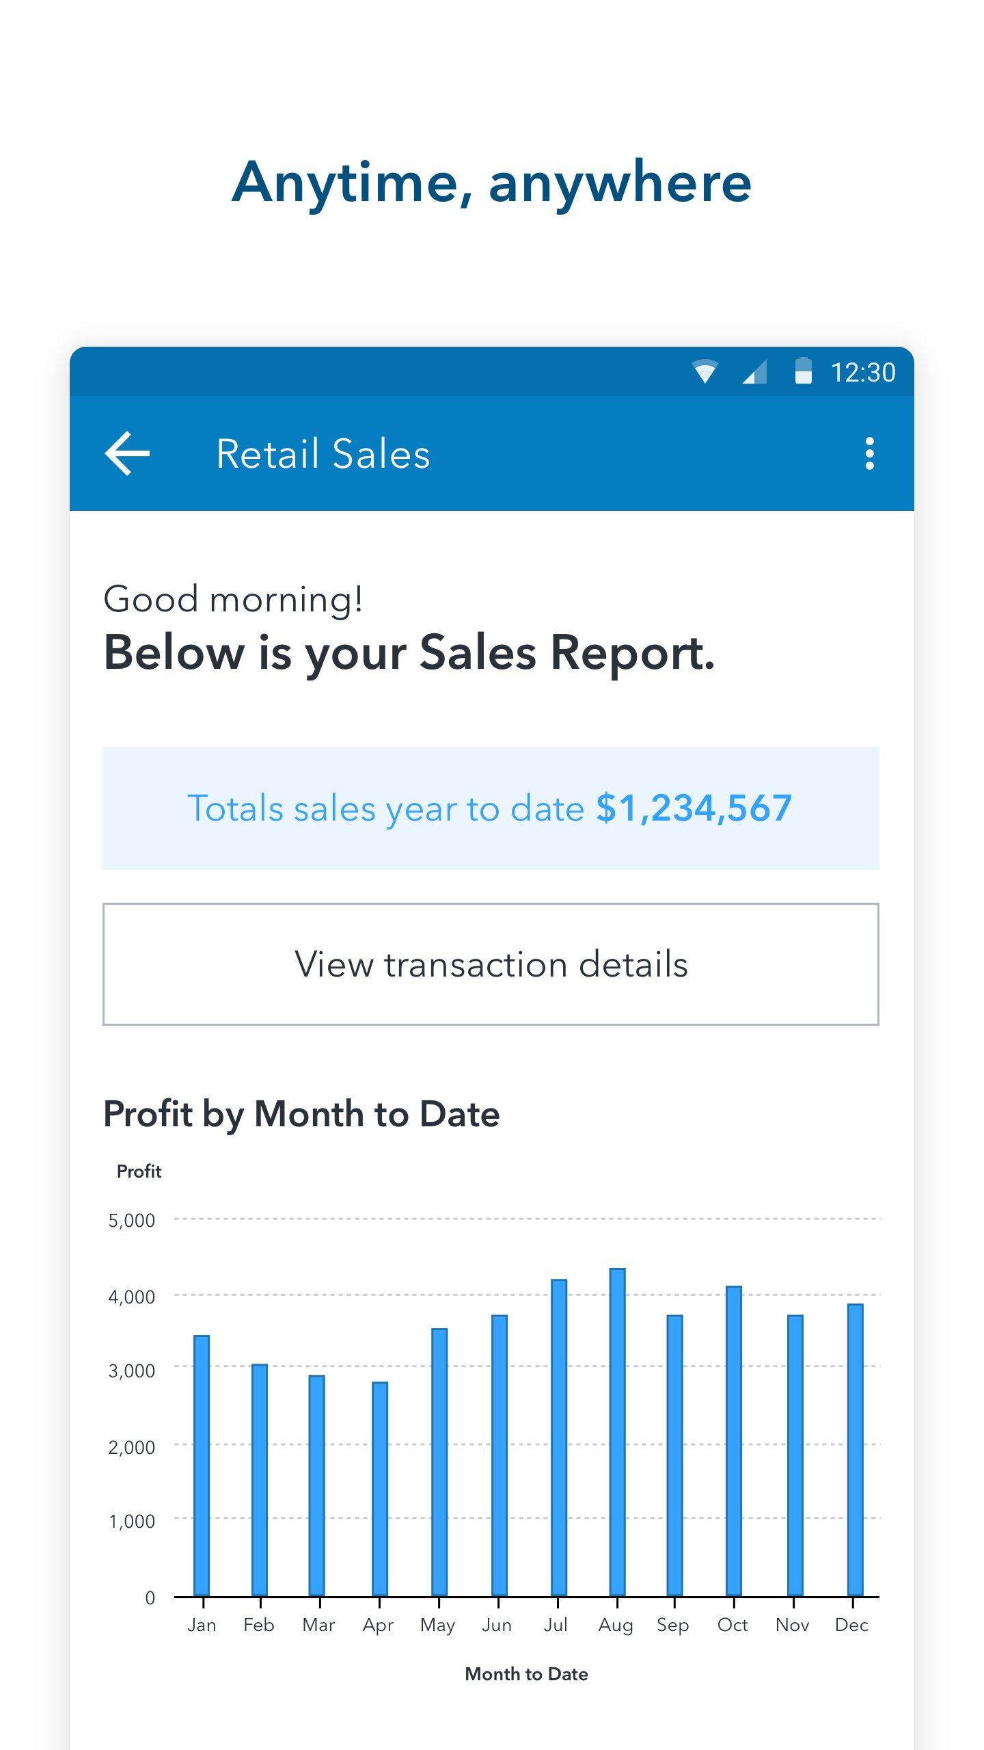Tap the total sales year to date banner

[491, 808]
